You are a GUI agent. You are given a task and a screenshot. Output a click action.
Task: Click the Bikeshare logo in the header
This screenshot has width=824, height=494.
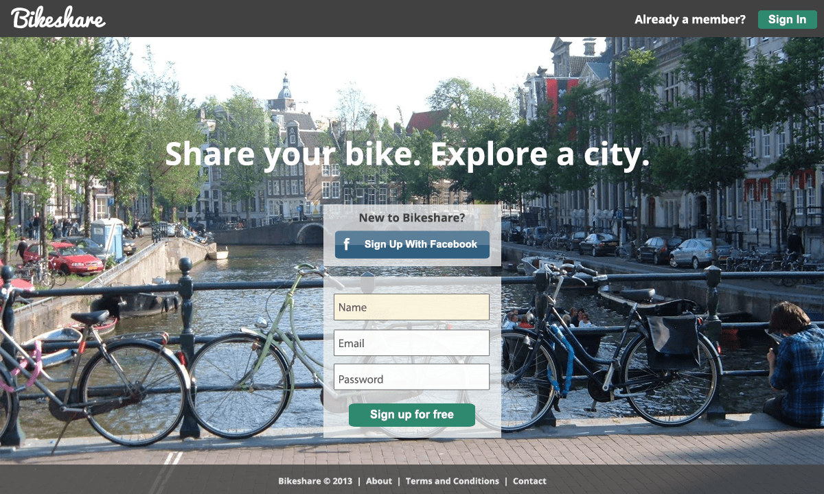58,19
